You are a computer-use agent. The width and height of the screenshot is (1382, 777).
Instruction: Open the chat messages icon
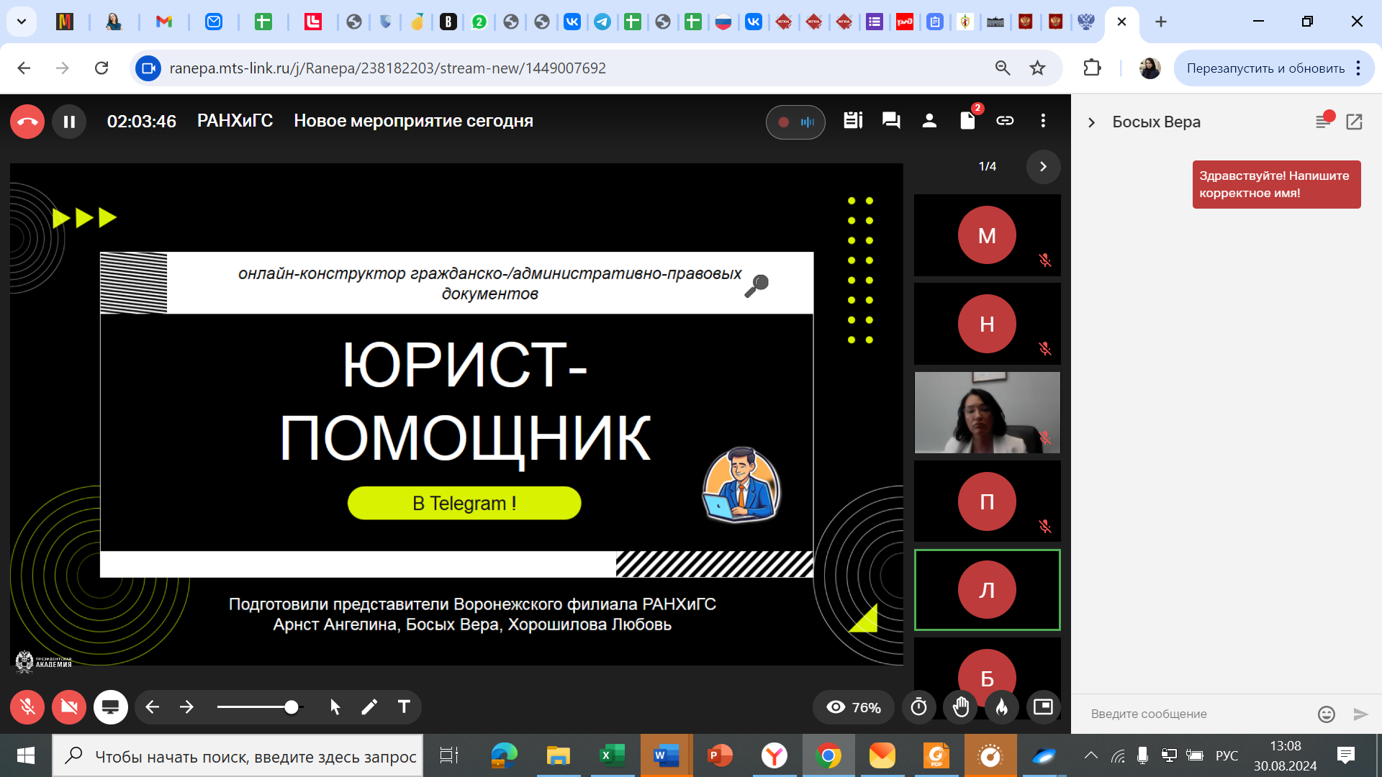(891, 121)
